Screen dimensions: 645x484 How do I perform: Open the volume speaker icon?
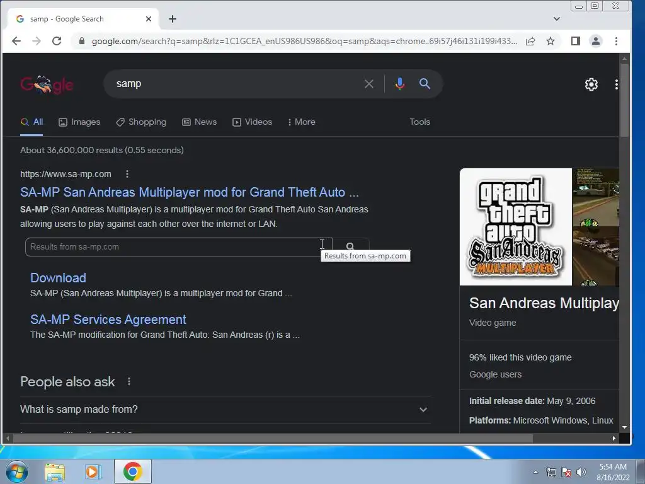(581, 473)
